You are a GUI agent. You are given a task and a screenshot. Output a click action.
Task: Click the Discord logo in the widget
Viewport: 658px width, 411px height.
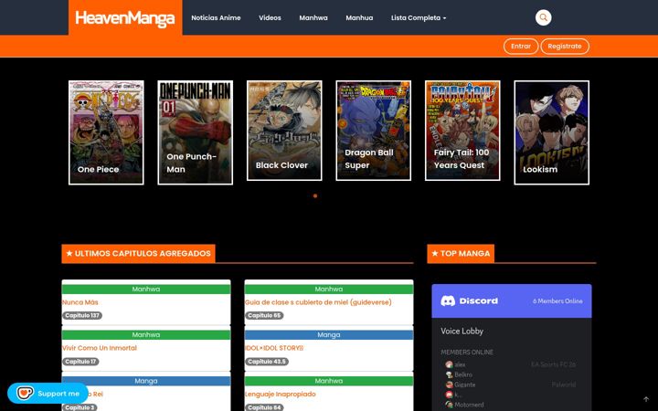[448, 300]
